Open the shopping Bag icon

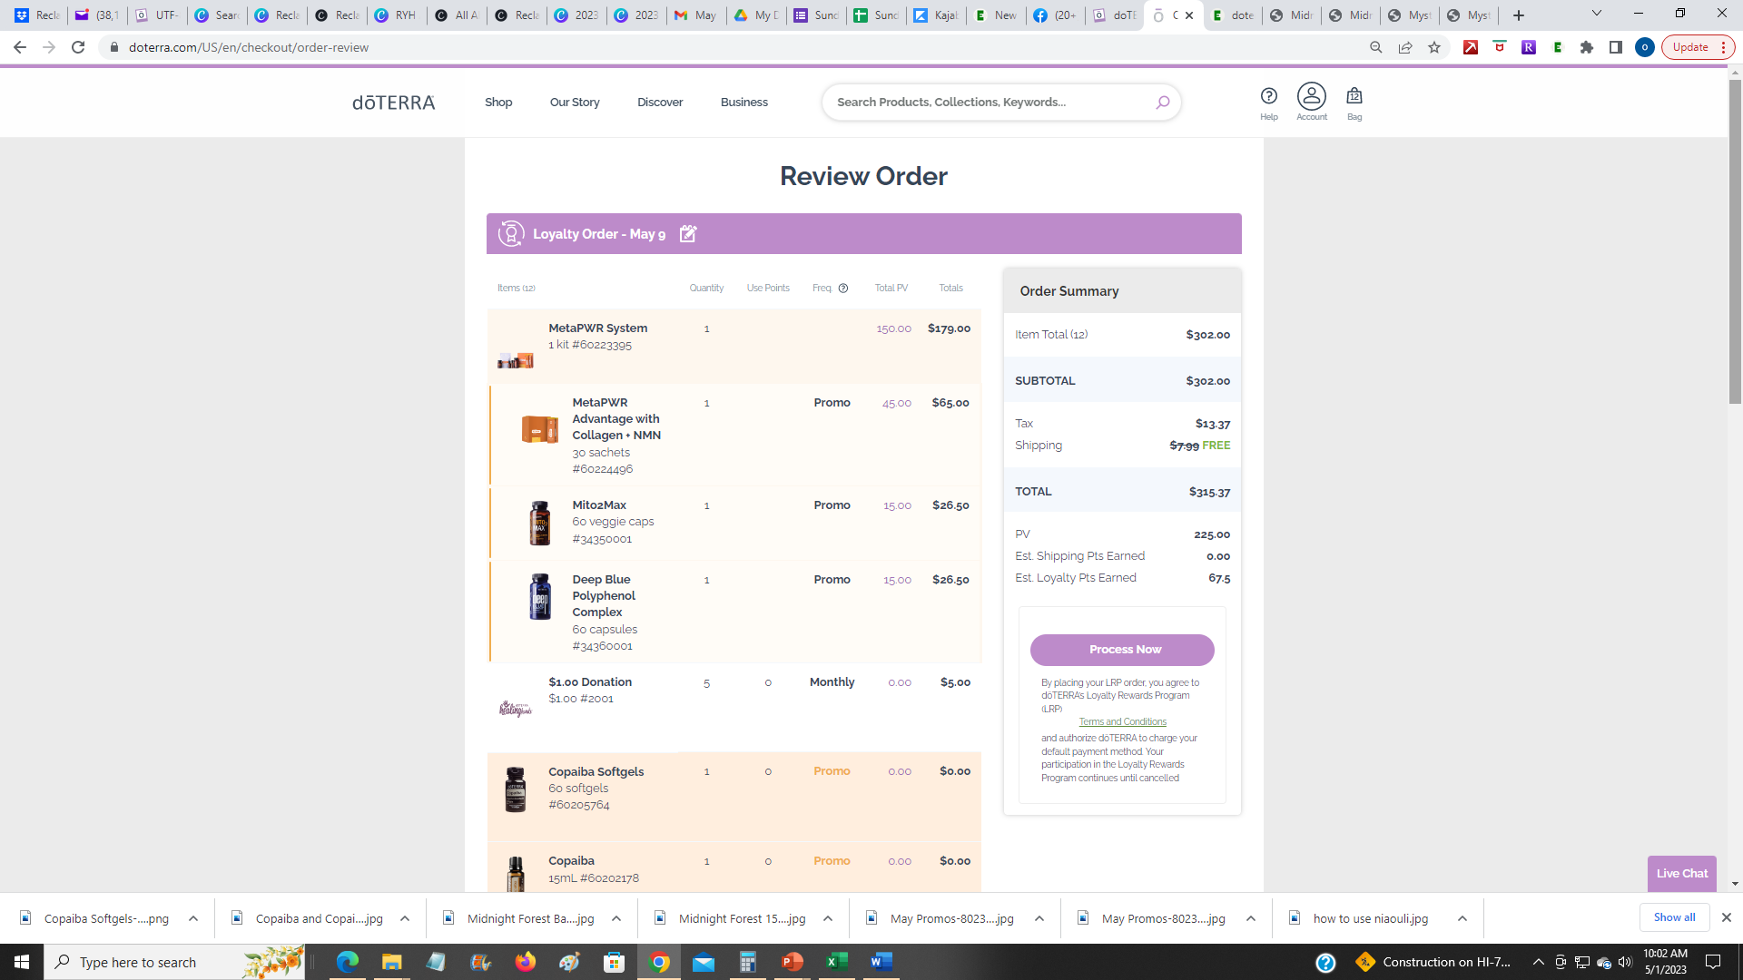[x=1354, y=96]
